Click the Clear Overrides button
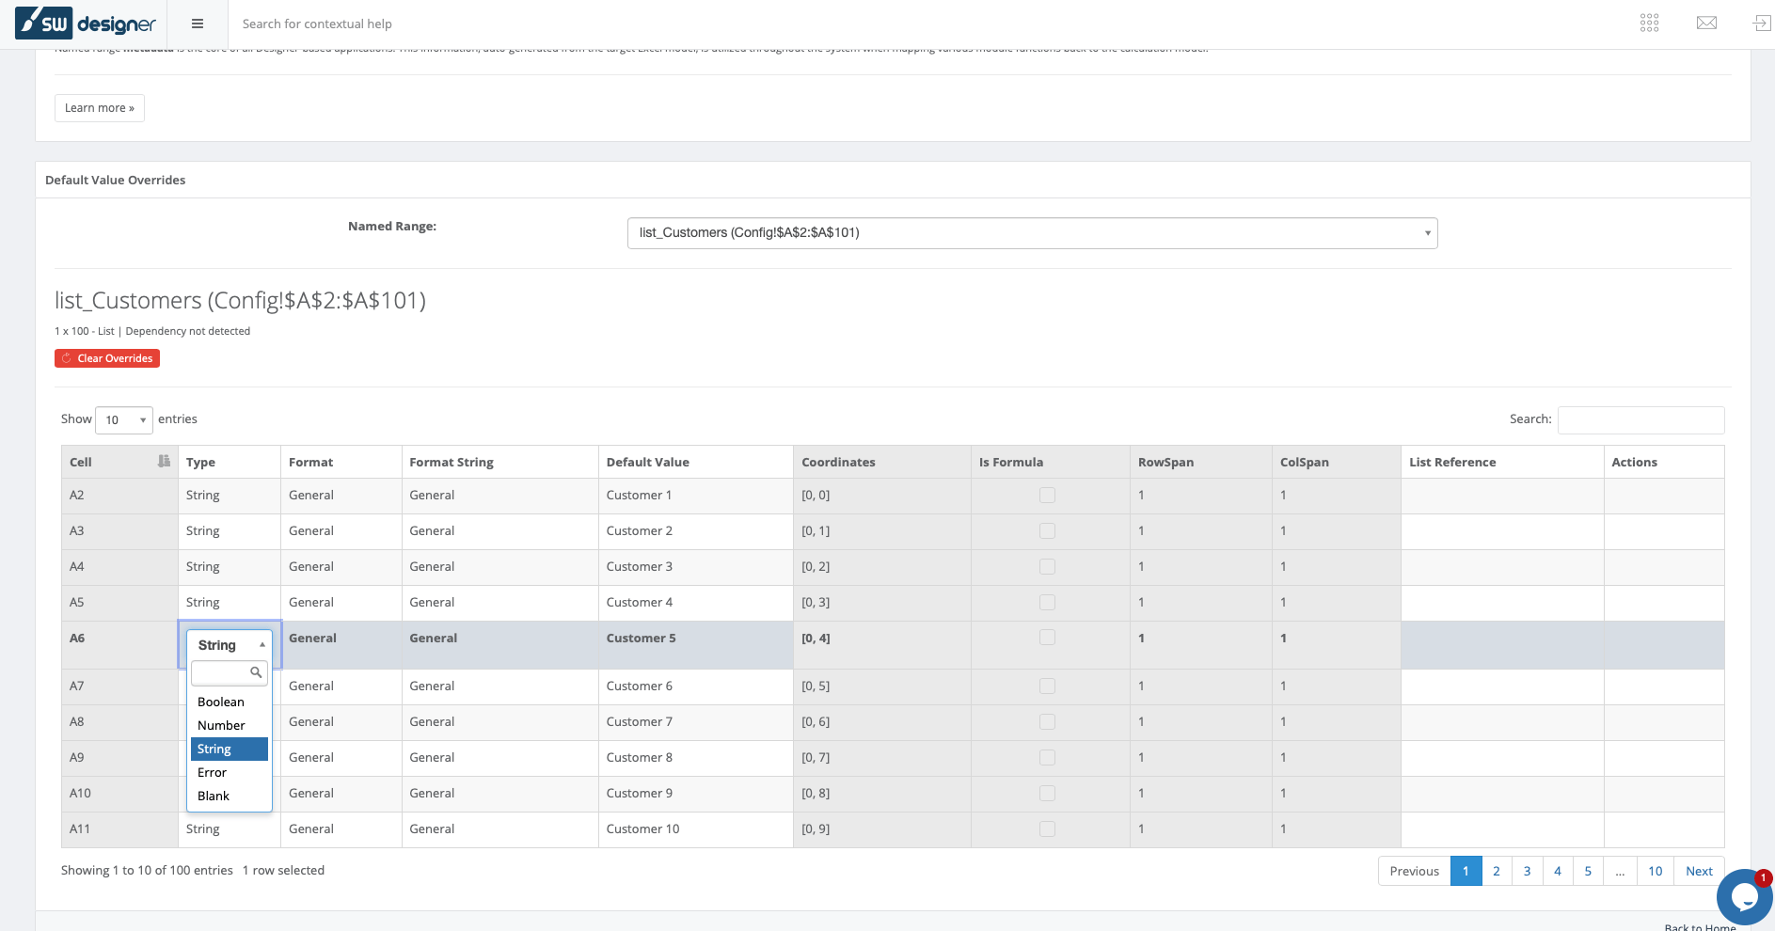This screenshot has height=931, width=1775. click(x=107, y=358)
